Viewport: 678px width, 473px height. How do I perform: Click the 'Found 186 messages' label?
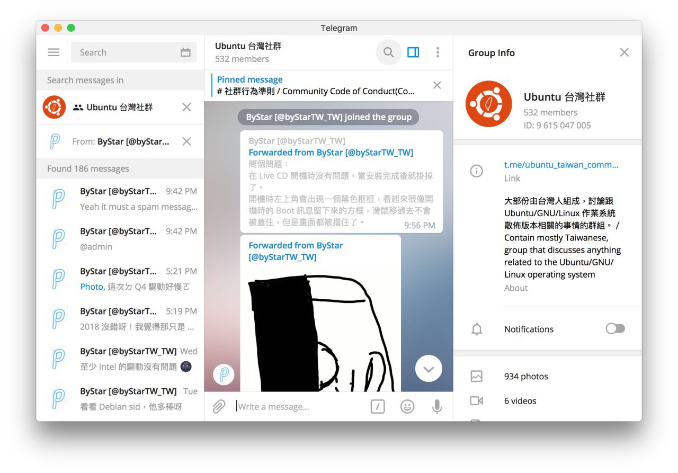[x=88, y=168]
